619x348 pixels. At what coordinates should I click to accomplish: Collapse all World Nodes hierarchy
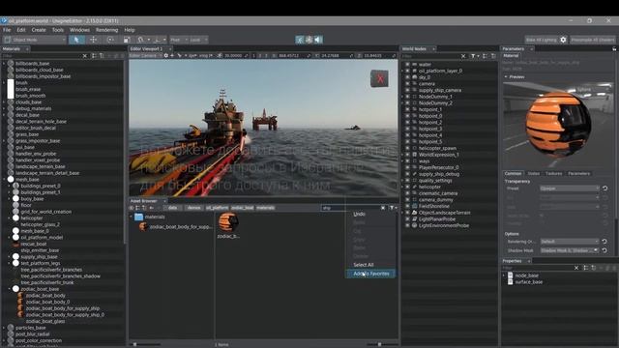493,56
